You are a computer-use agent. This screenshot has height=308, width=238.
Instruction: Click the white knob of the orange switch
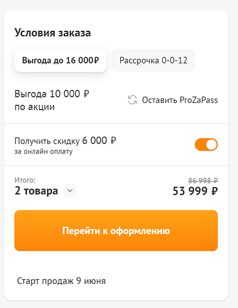(211, 145)
